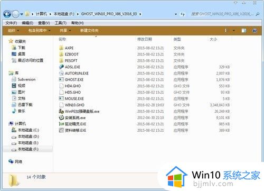
Task: Select the WIN10.GHO file icon
Action: (x=61, y=105)
